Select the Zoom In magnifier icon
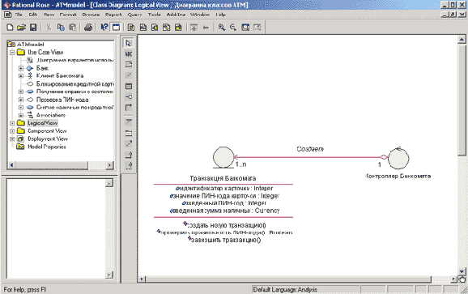Viewport: 468px width, 294px height. pyautogui.click(x=222, y=28)
